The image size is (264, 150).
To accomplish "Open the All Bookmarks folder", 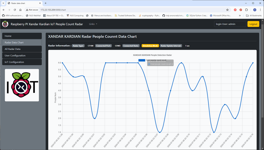I will point(254,16).
